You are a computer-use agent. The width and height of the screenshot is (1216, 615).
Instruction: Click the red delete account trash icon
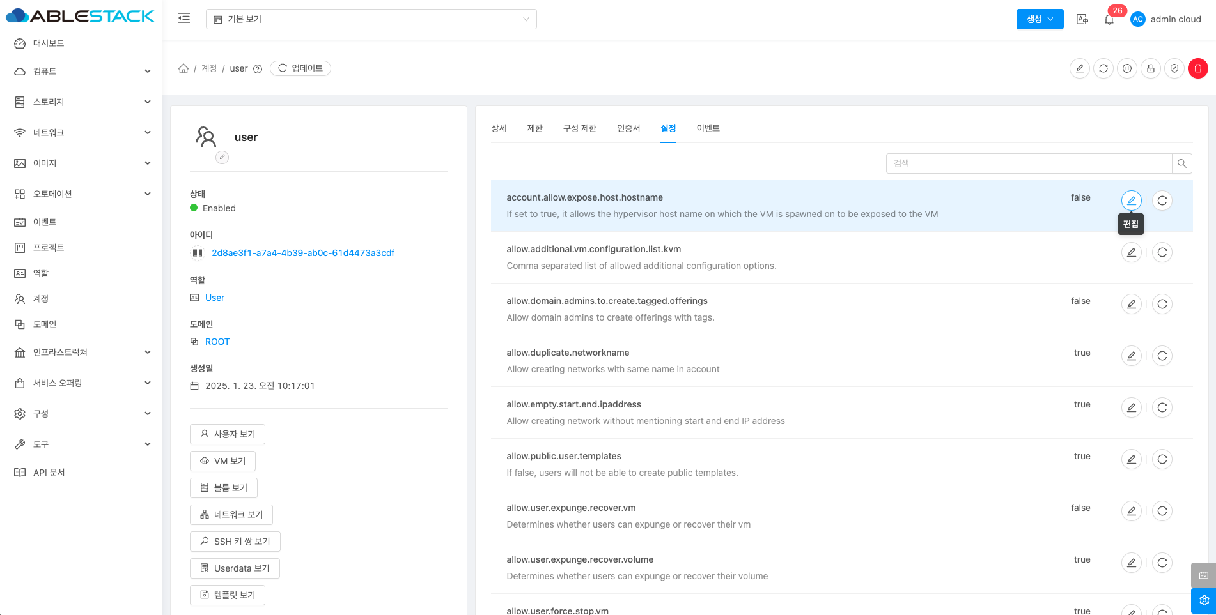1197,68
